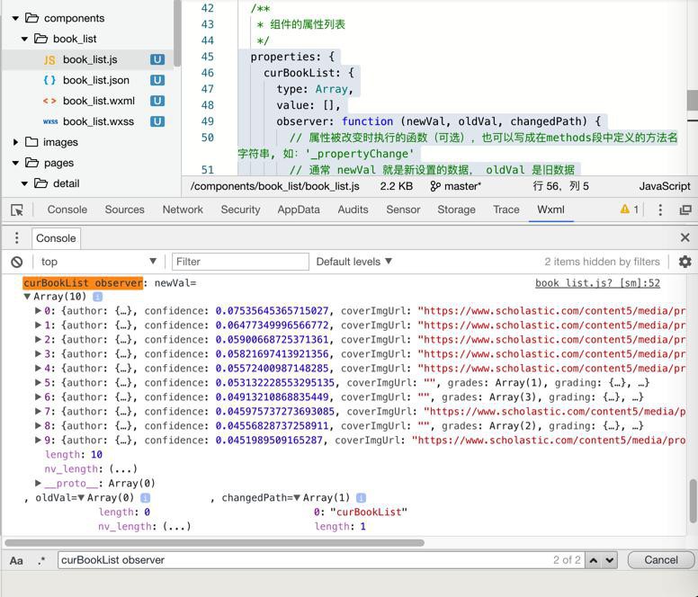Click the inspect element picker icon
The height and width of the screenshot is (597, 698).
[17, 209]
